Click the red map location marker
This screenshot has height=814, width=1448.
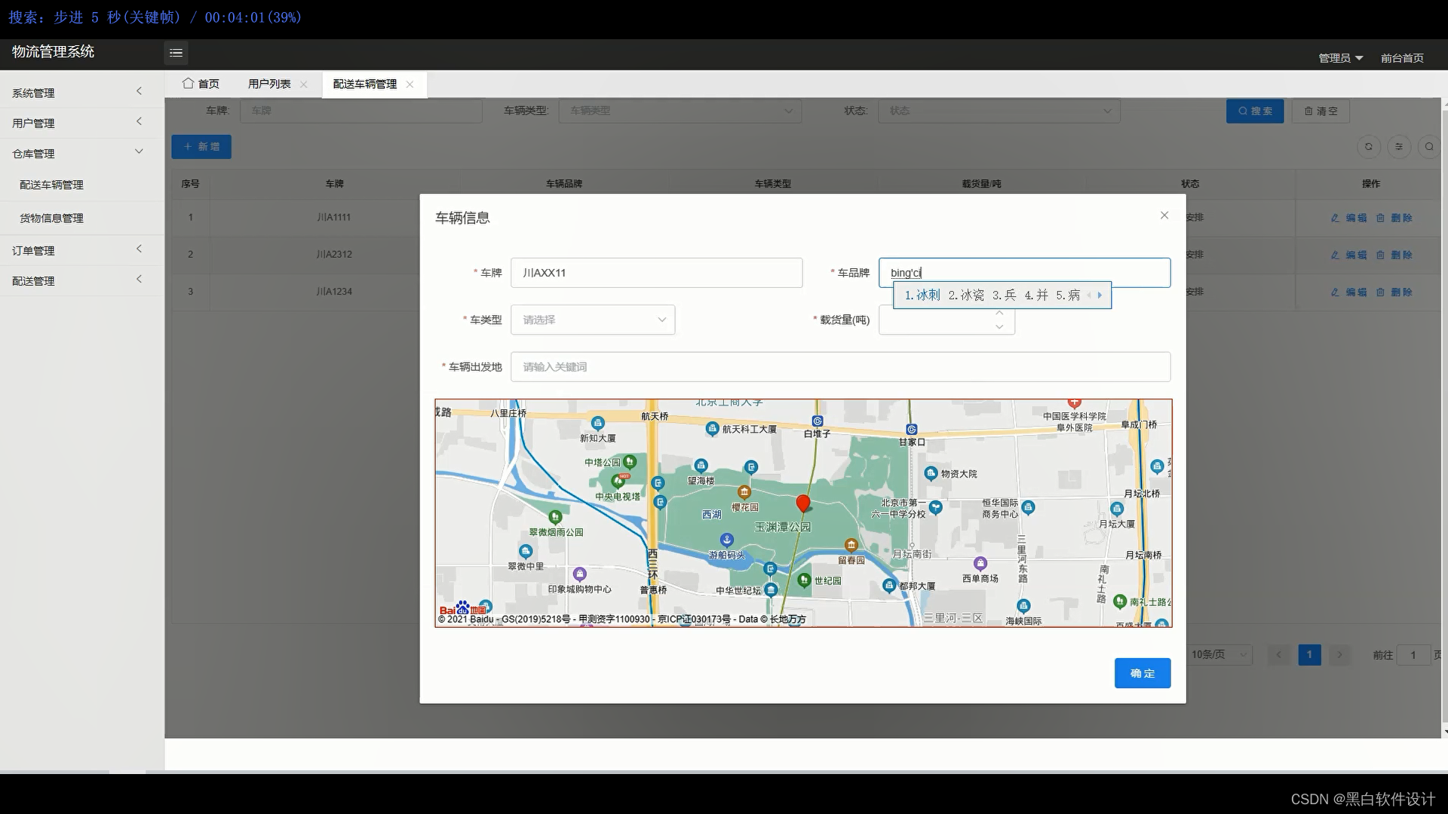(803, 503)
